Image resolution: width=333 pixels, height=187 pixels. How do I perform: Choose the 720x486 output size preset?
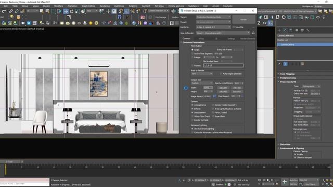tap(237, 88)
